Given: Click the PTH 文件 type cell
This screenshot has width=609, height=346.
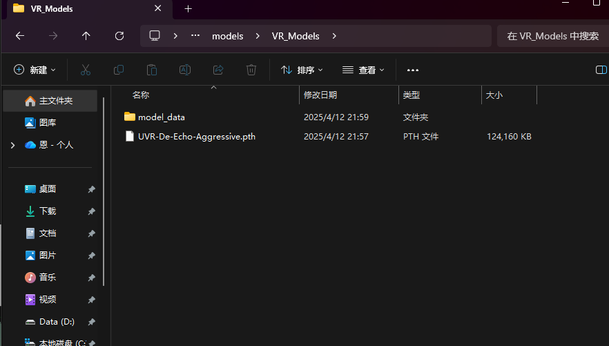Looking at the screenshot, I should pyautogui.click(x=420, y=137).
